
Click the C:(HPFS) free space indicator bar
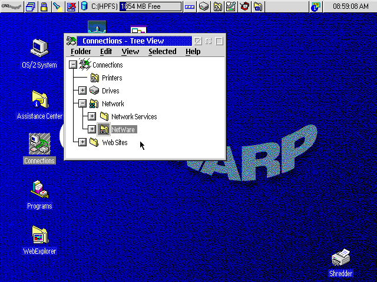coord(151,6)
